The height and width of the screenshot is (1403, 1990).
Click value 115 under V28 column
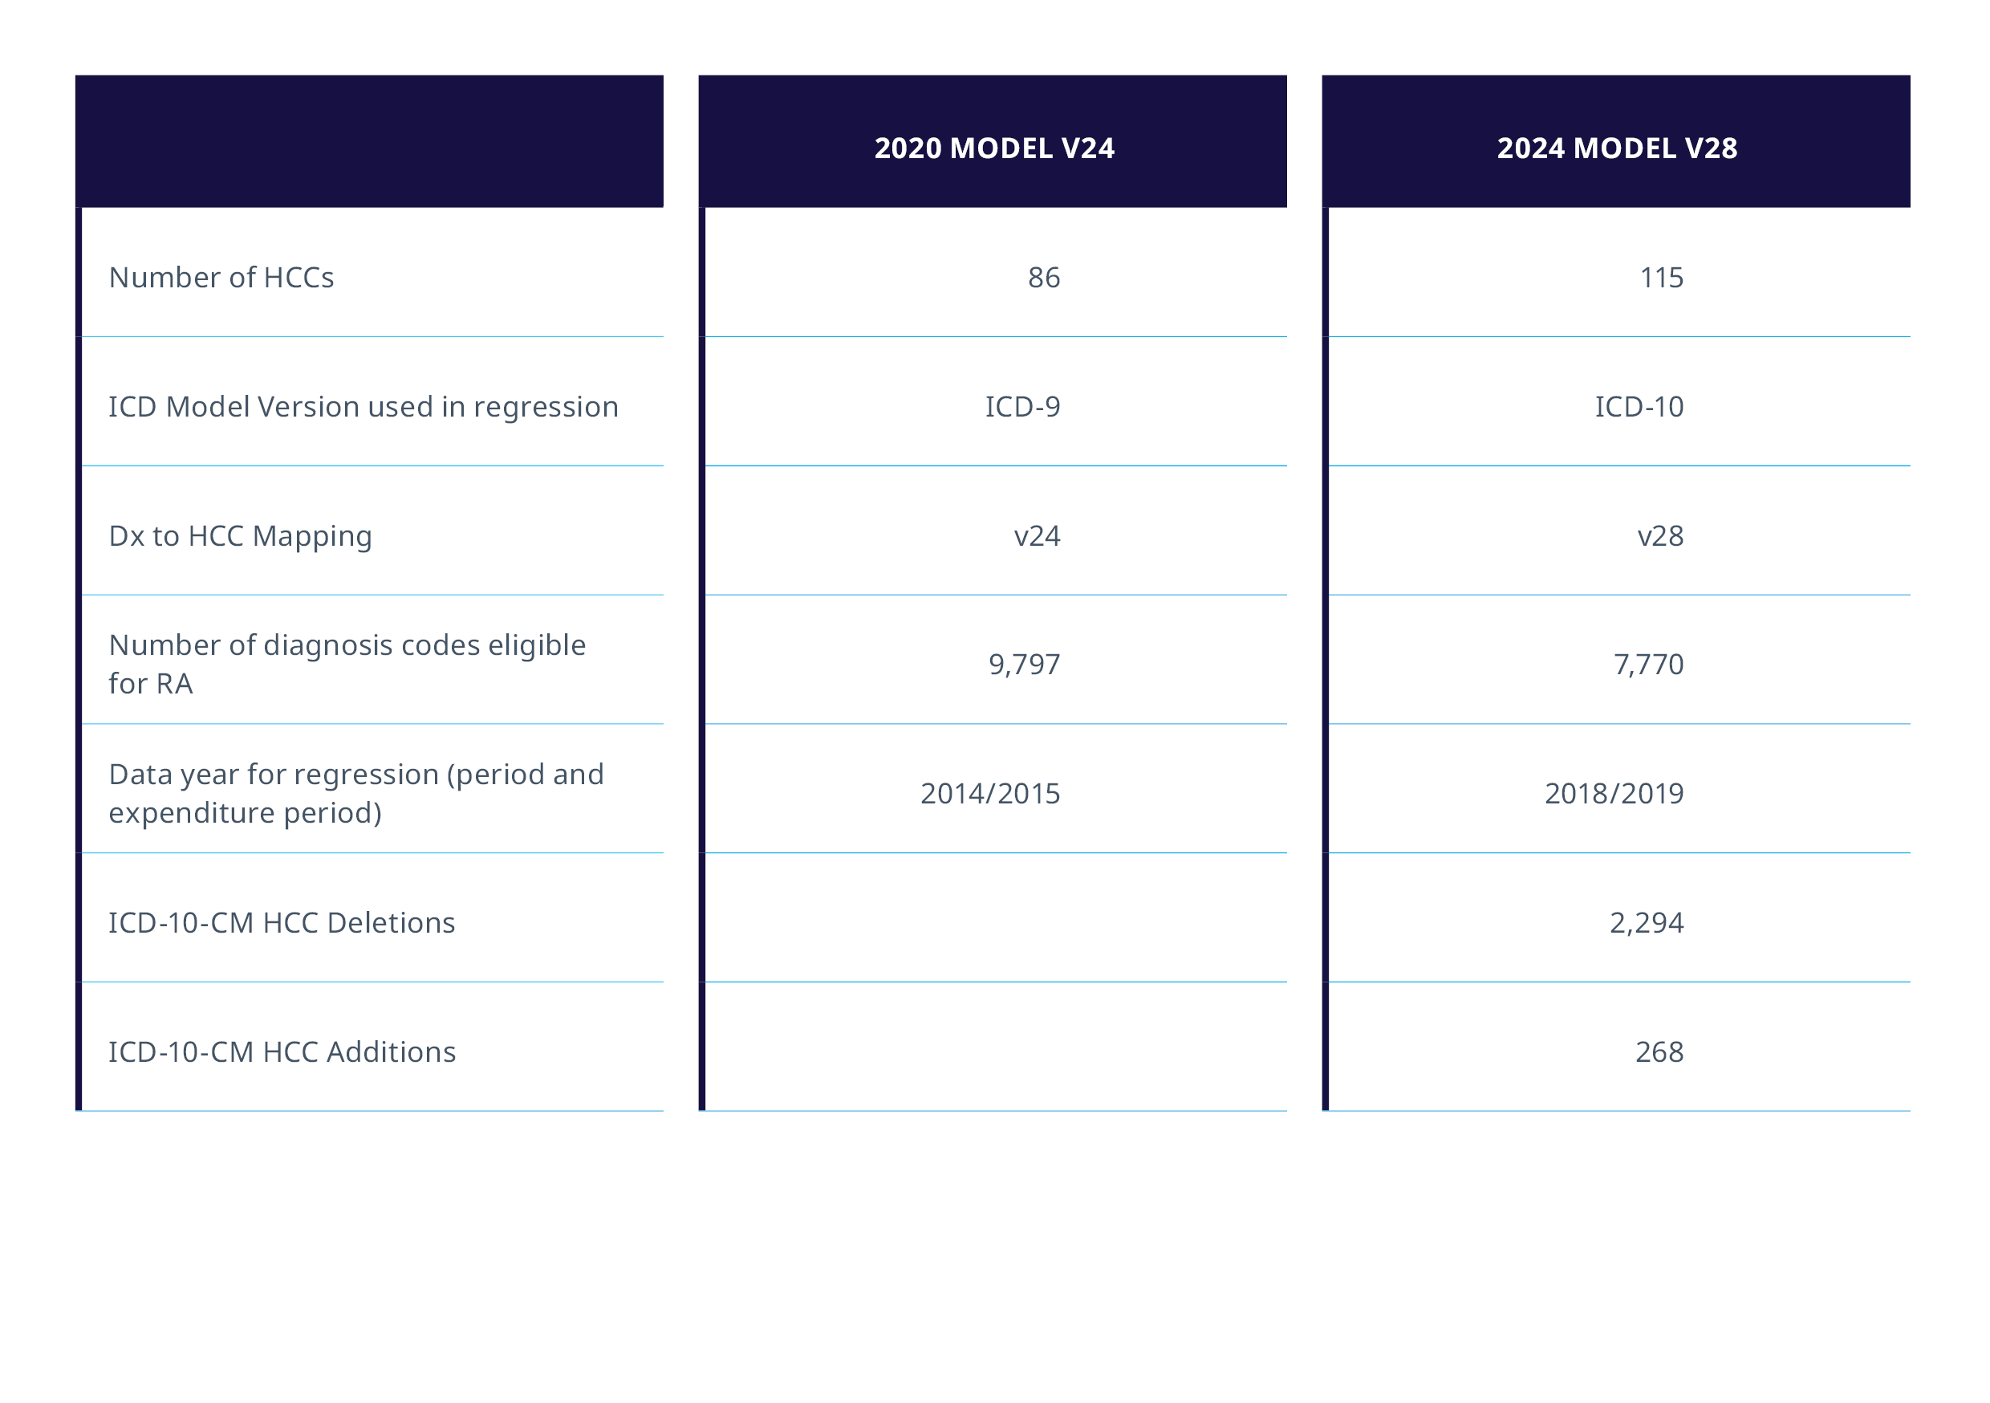(x=1661, y=278)
